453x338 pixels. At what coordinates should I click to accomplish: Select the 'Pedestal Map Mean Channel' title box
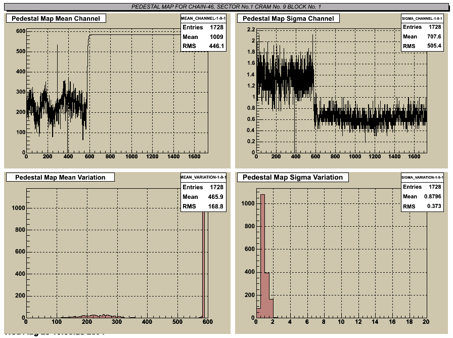tap(56, 19)
